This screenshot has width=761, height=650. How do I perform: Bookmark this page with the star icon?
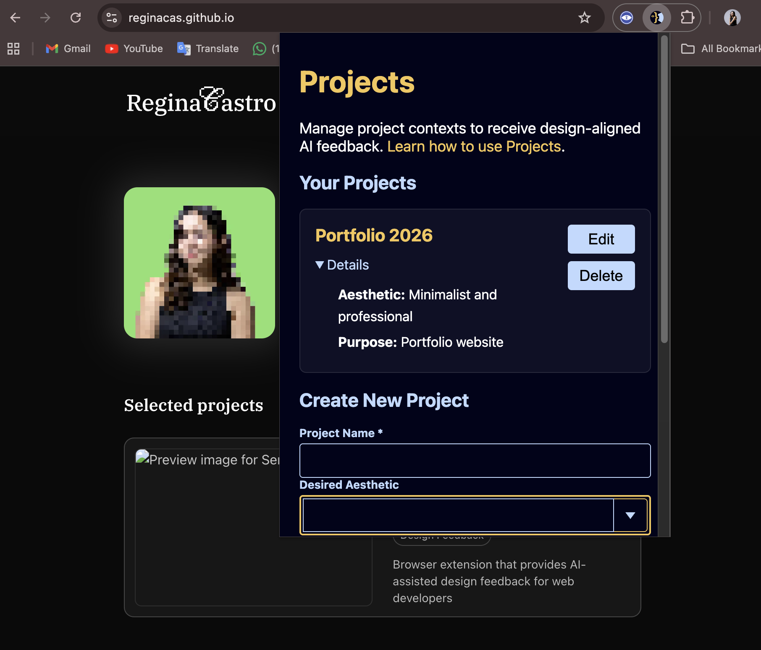pyautogui.click(x=584, y=18)
